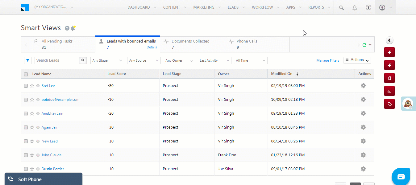
Task: Check the box for Bret Lee
Action: pos(26,86)
